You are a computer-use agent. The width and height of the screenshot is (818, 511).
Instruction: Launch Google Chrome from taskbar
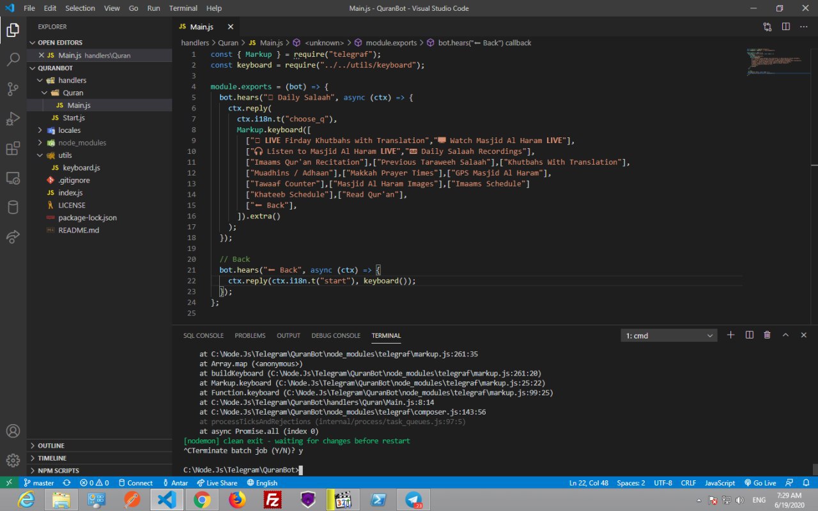click(202, 500)
